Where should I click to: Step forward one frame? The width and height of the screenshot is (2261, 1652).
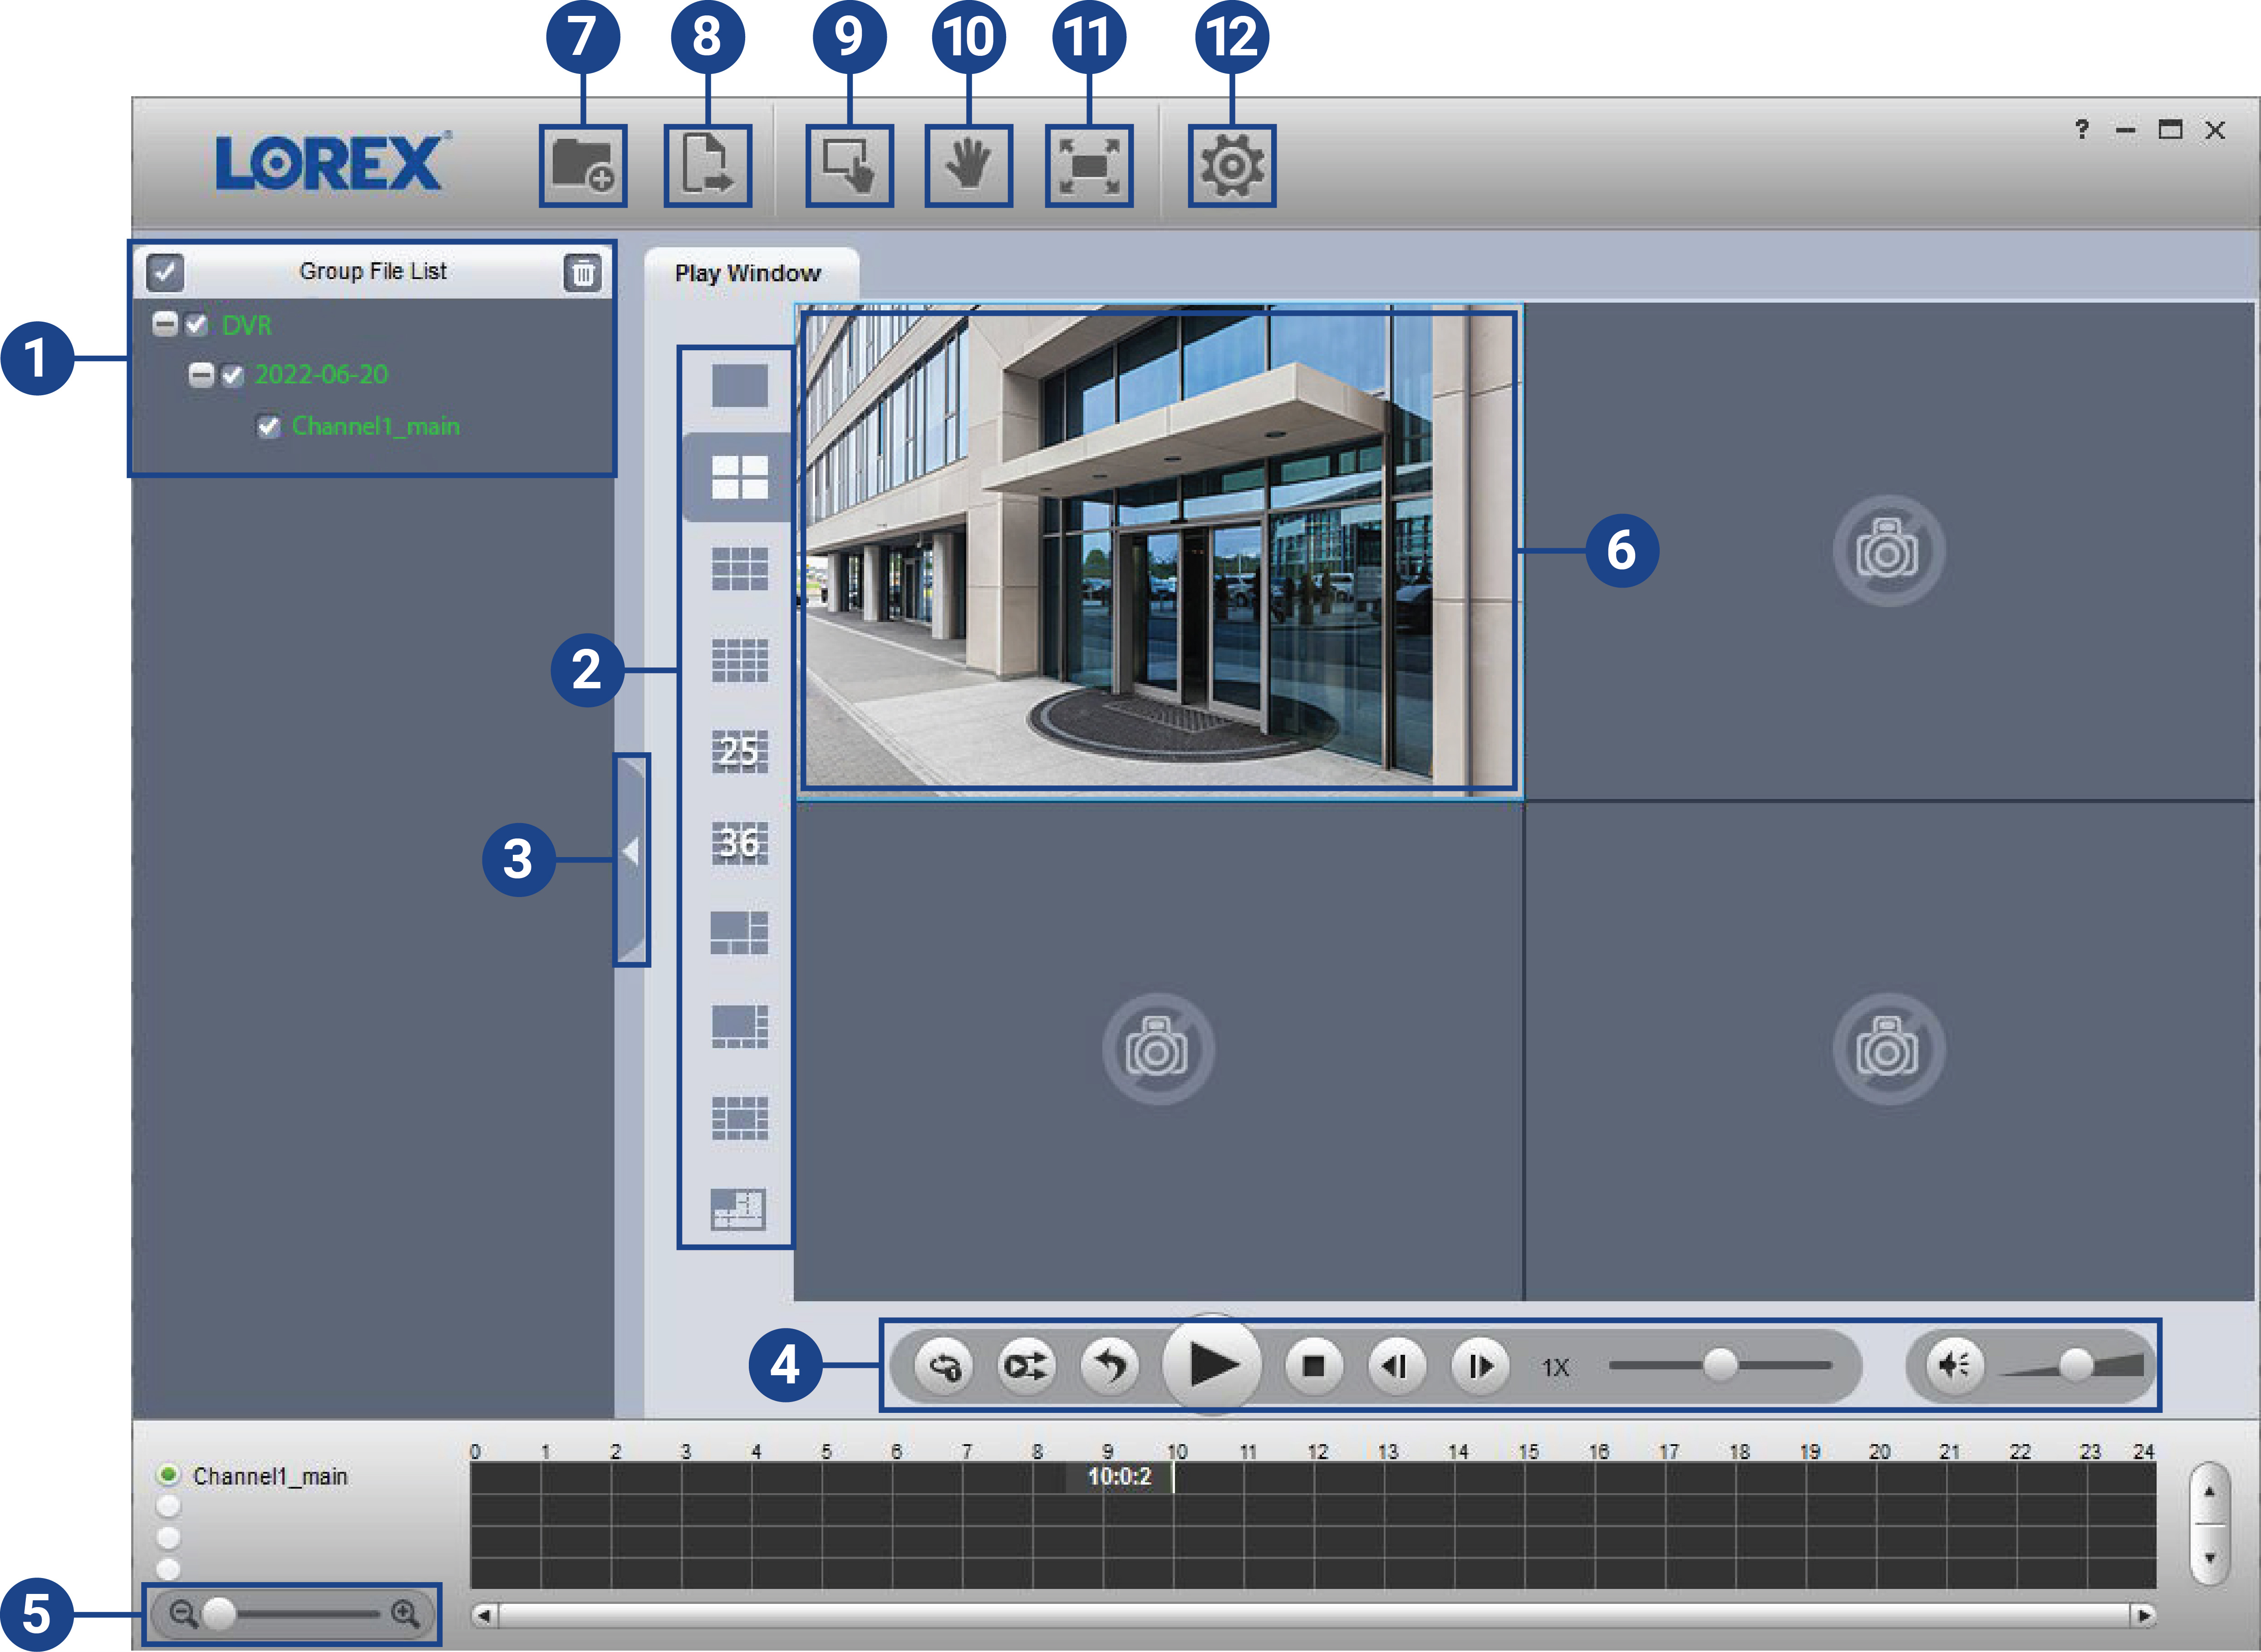[1480, 1366]
